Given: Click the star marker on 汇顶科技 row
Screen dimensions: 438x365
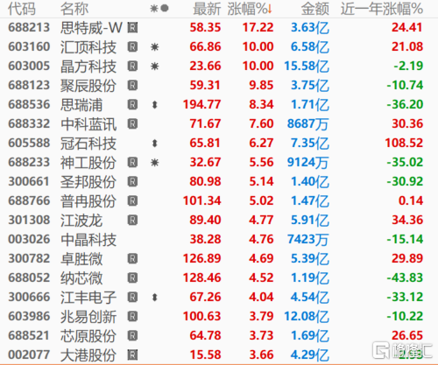Looking at the screenshot, I should [x=154, y=47].
